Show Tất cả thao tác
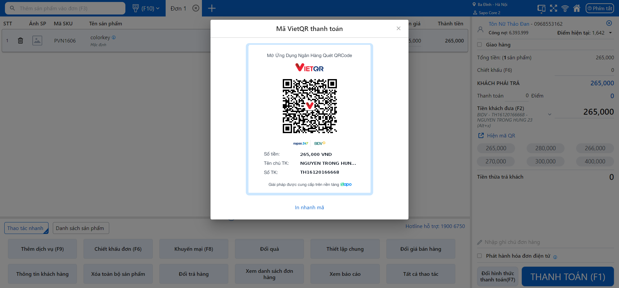The height and width of the screenshot is (288, 619). click(x=421, y=274)
